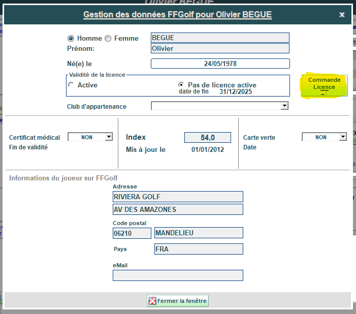The width and height of the screenshot is (356, 314).
Task: Click the dialog title Gestion des données FFGolf
Action: (178, 15)
